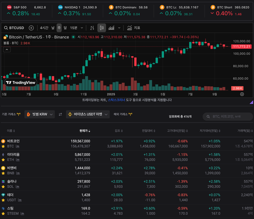Toggle the favorite star for SOL
254x219 pixels.
click(x=3, y=187)
